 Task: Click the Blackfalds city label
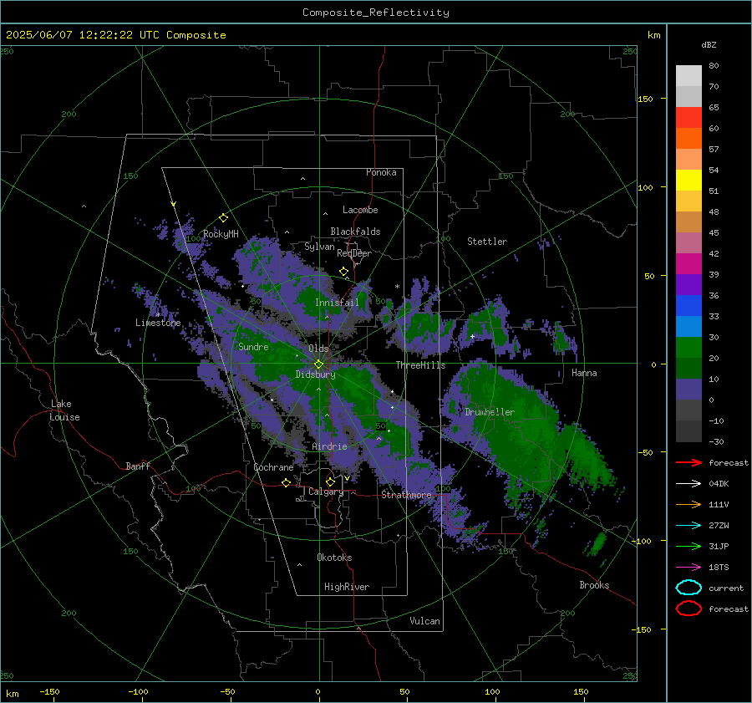355,232
